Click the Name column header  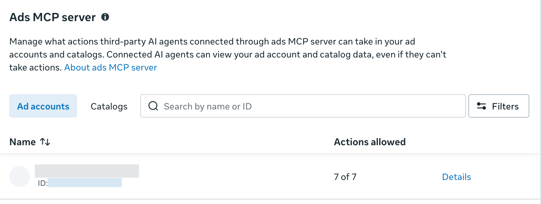(22, 142)
